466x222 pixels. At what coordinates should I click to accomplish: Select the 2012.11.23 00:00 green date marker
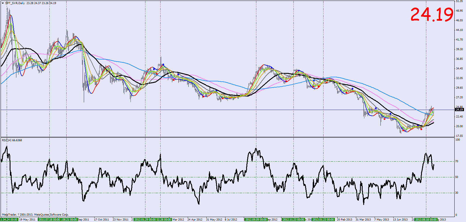click(293, 220)
